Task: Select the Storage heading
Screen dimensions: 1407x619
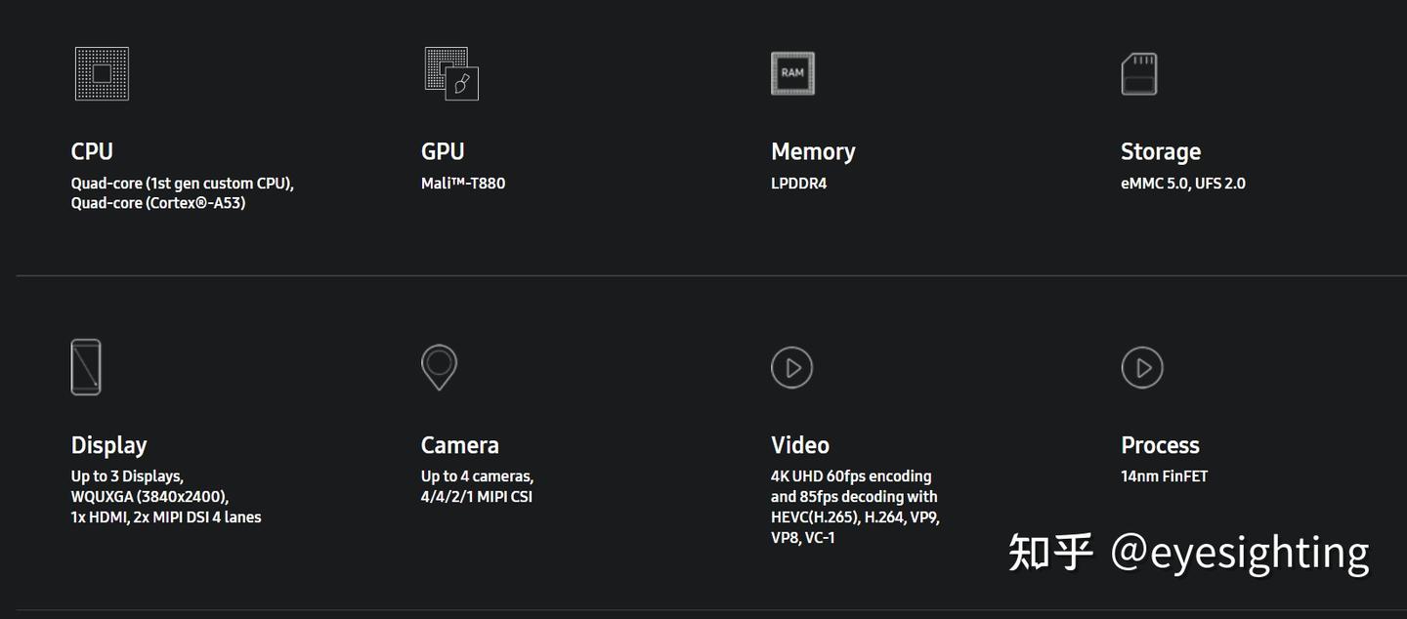Action: pos(1161,151)
